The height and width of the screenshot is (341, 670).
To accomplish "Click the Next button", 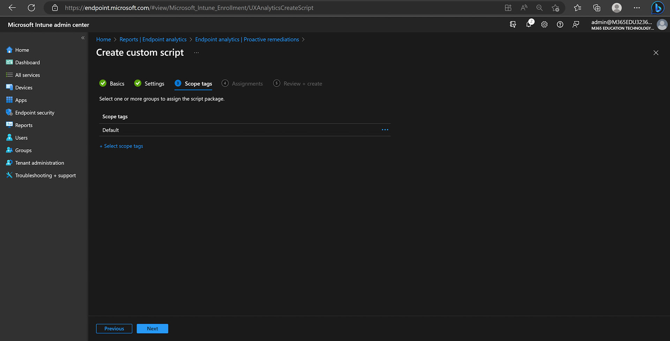I will (x=152, y=328).
